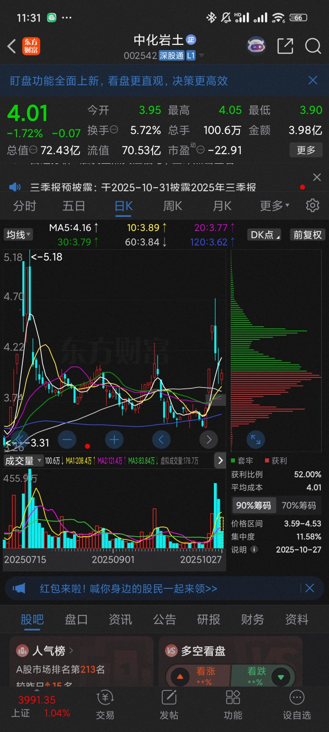Viewport: 329px width, 732px height.
Task: Open the 深股通 tag
Action: point(171,56)
